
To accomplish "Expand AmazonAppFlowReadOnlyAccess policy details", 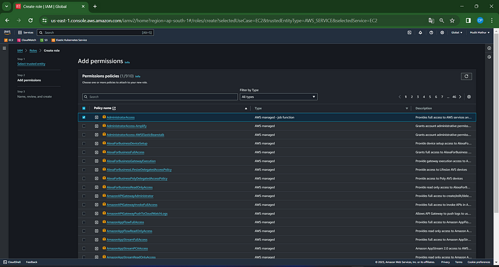I will (x=96, y=230).
